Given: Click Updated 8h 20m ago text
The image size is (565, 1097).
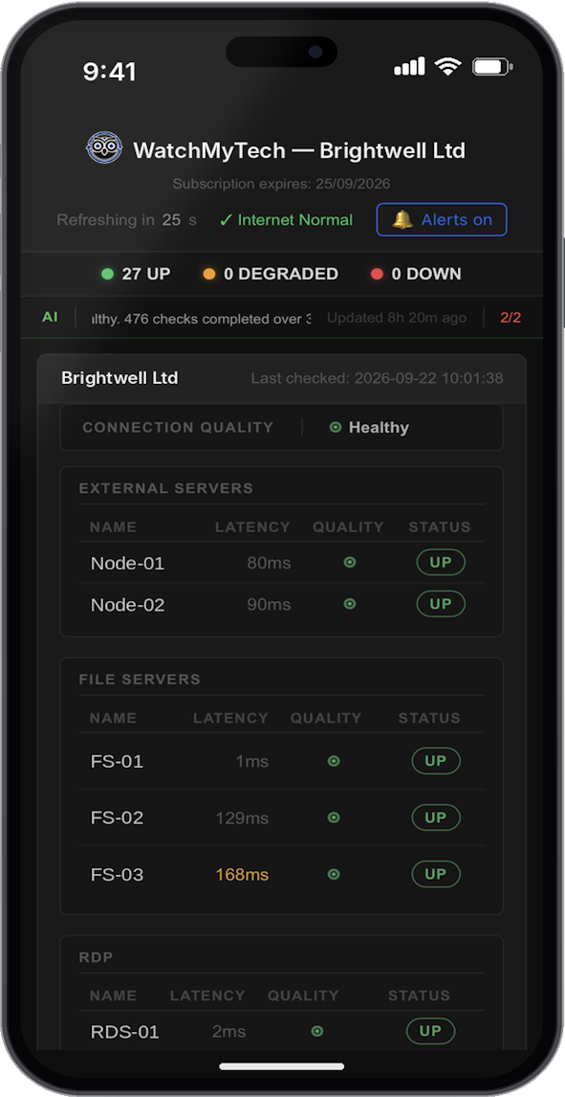Looking at the screenshot, I should point(397,318).
